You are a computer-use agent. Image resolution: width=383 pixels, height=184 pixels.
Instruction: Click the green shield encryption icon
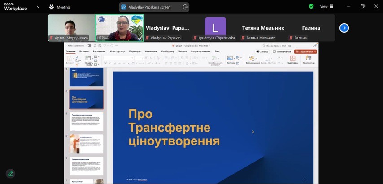(x=311, y=7)
